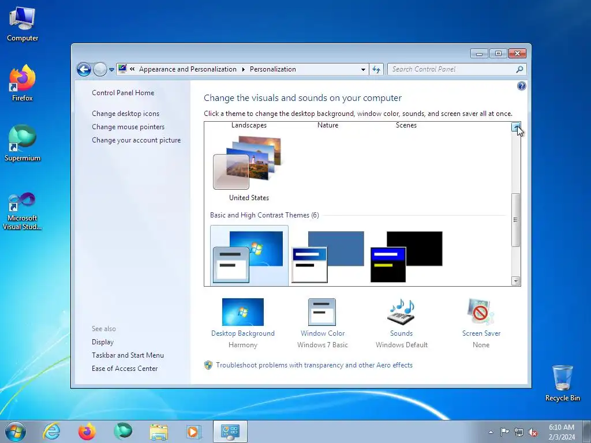Click the muted volume tray icon
Screen dimensions: 591x443
click(x=533, y=433)
